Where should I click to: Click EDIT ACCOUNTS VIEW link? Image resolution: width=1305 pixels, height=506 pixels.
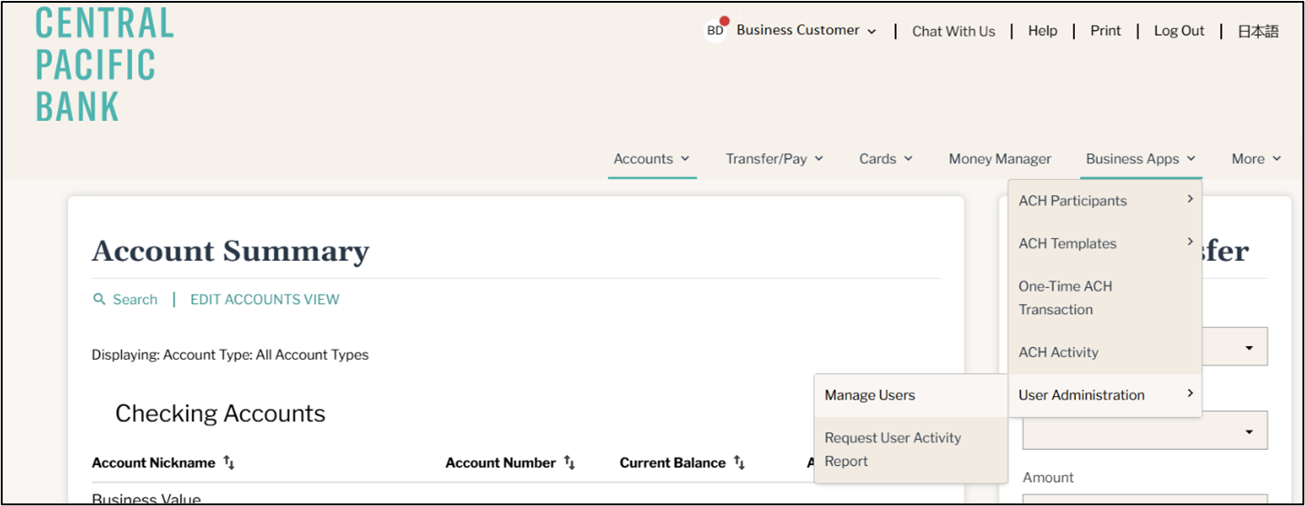click(265, 299)
